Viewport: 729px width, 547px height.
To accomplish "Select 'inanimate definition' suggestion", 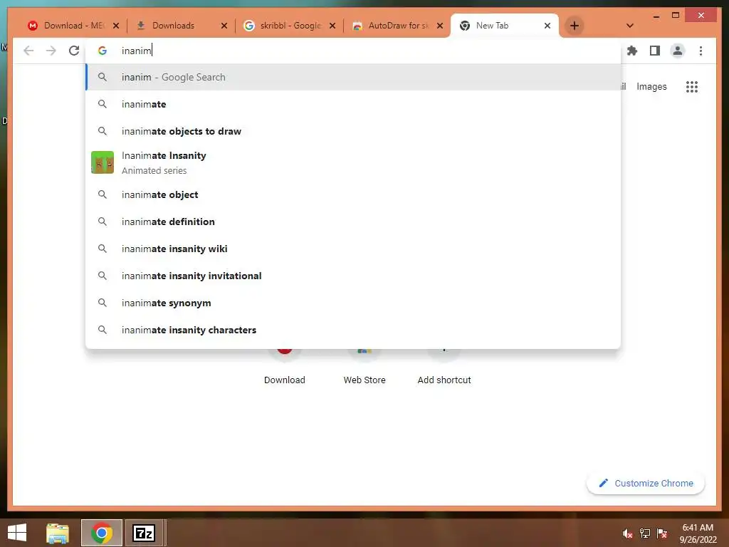I will click(353, 222).
